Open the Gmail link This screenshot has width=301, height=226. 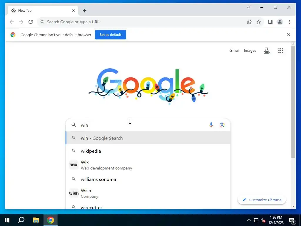click(x=234, y=51)
